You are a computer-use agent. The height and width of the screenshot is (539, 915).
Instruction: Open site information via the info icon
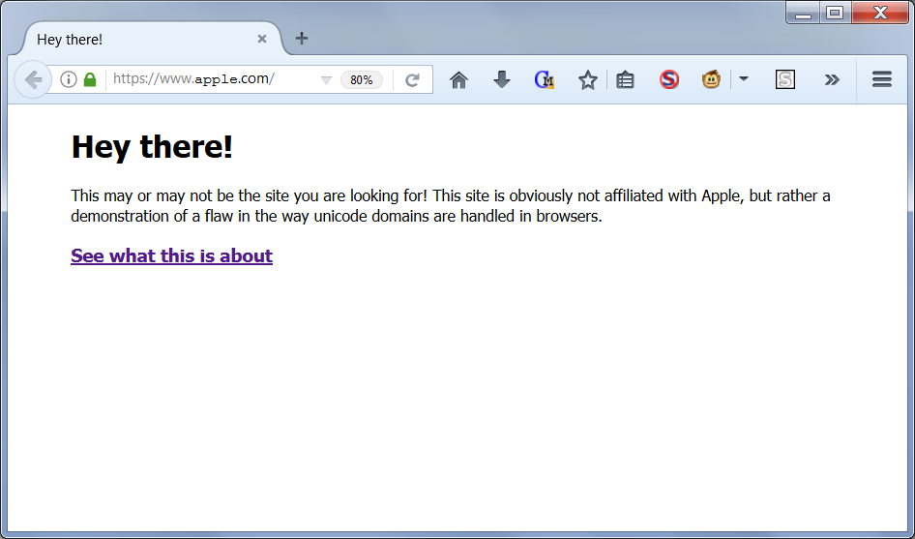click(69, 79)
